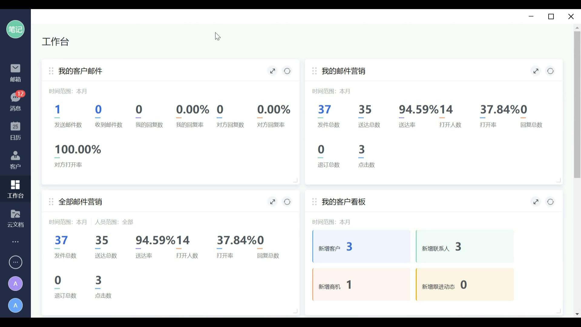The height and width of the screenshot is (327, 581).
Task: Expand the 全部邮件营销 card fullscreen
Action: click(273, 202)
